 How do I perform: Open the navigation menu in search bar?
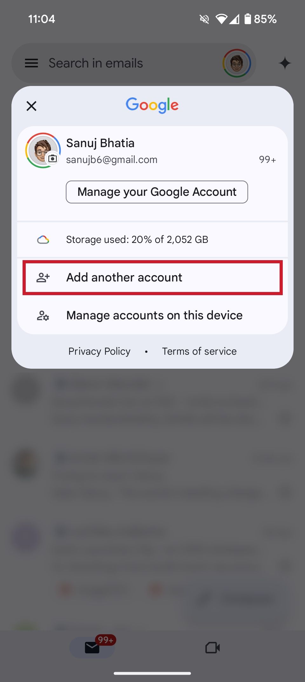pos(31,63)
